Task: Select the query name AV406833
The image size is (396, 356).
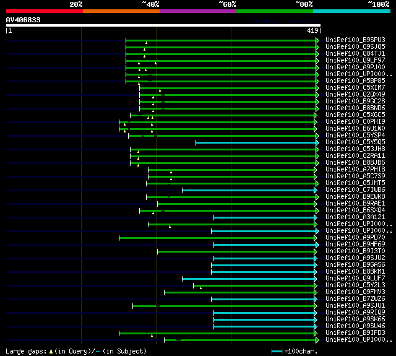Action: click(24, 20)
